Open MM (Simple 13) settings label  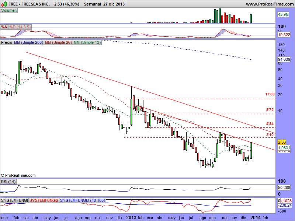(87, 42)
